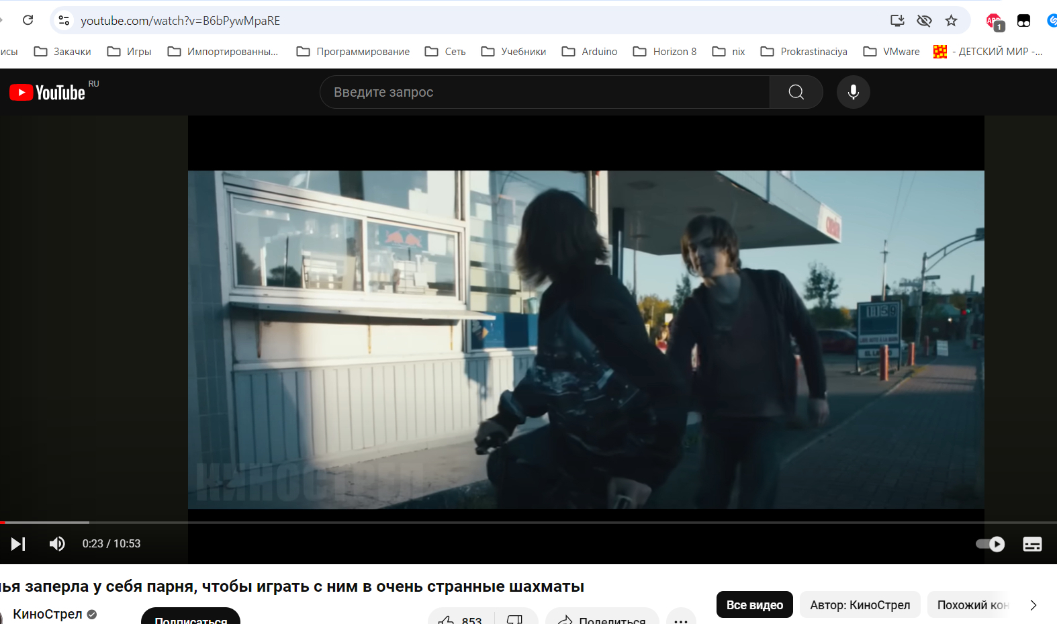The image size is (1057, 624).
Task: Open the КиноСтрел channel link
Action: 48,614
